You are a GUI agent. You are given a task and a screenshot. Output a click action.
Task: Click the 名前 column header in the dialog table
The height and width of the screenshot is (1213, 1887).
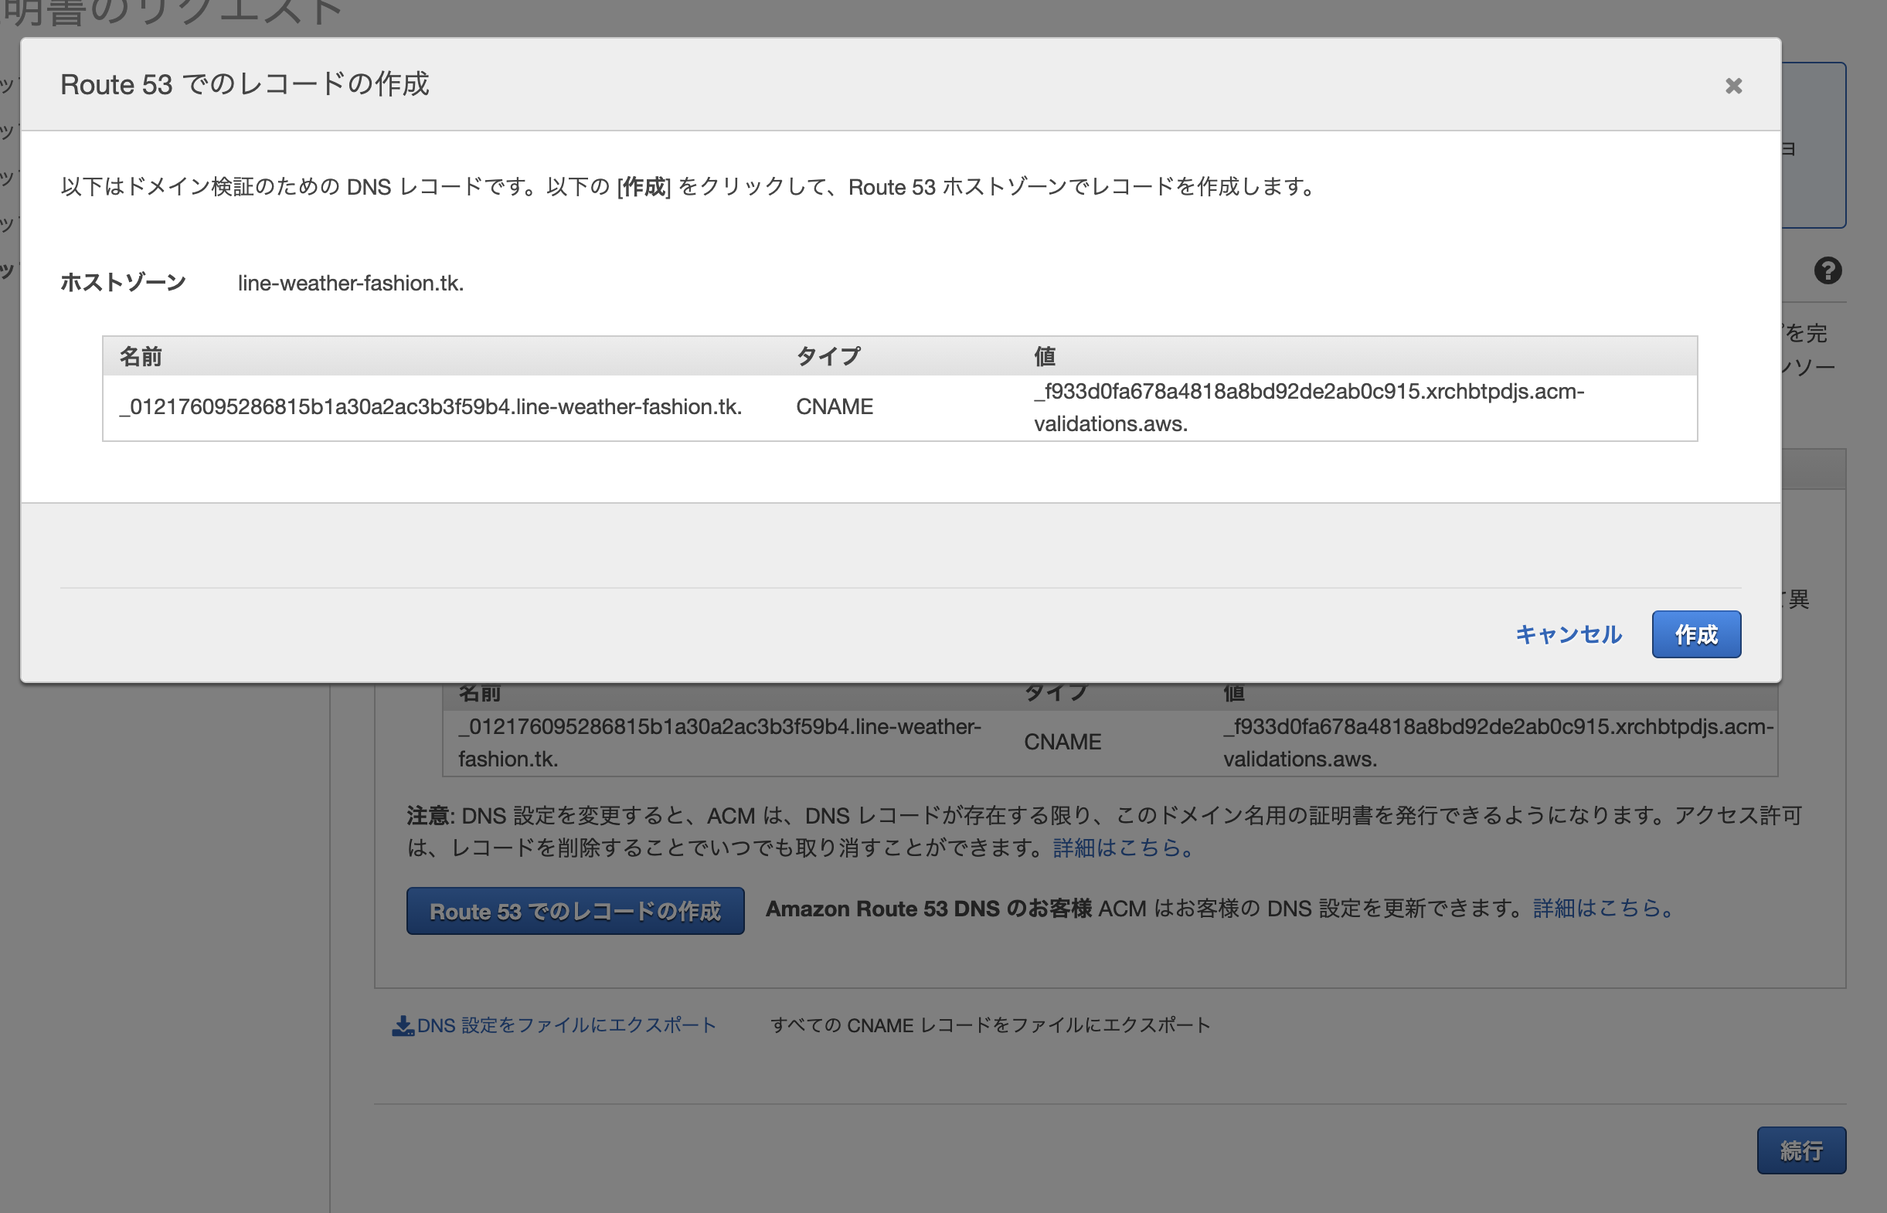pyautogui.click(x=140, y=355)
